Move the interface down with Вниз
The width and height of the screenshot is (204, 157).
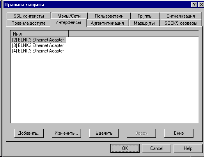coord(179,133)
